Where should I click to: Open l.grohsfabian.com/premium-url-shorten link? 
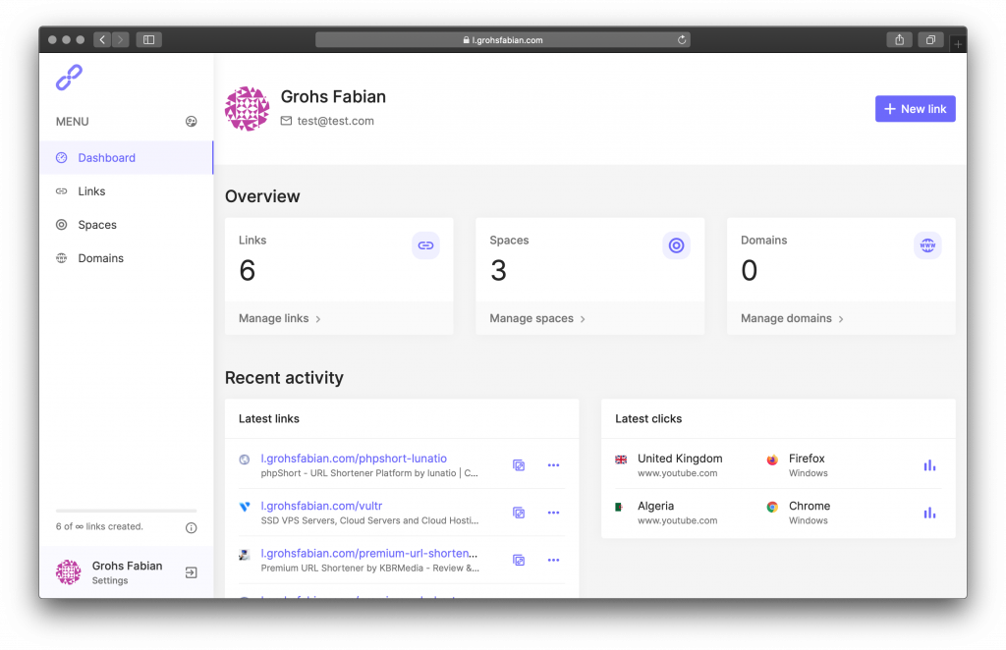click(x=369, y=553)
